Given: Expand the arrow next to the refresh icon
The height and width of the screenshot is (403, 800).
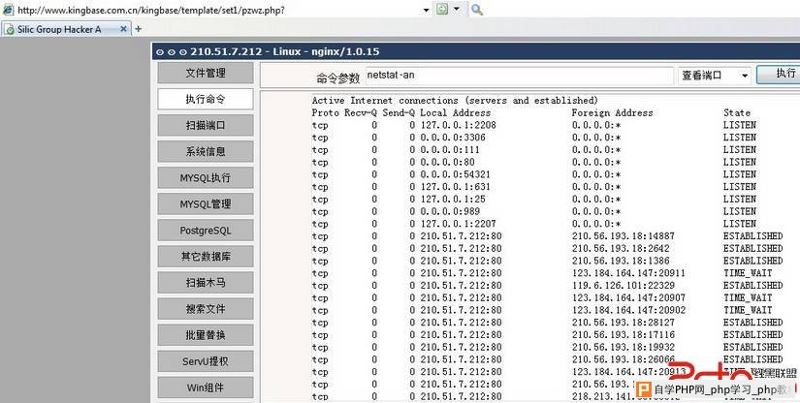Looking at the screenshot, I should [457, 9].
